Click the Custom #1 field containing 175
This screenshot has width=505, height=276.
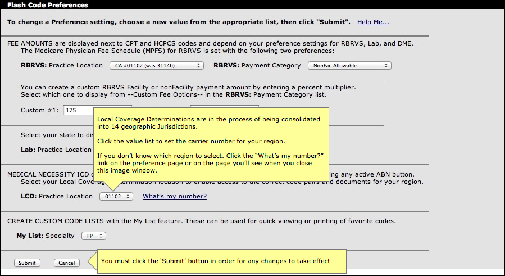tap(79, 110)
